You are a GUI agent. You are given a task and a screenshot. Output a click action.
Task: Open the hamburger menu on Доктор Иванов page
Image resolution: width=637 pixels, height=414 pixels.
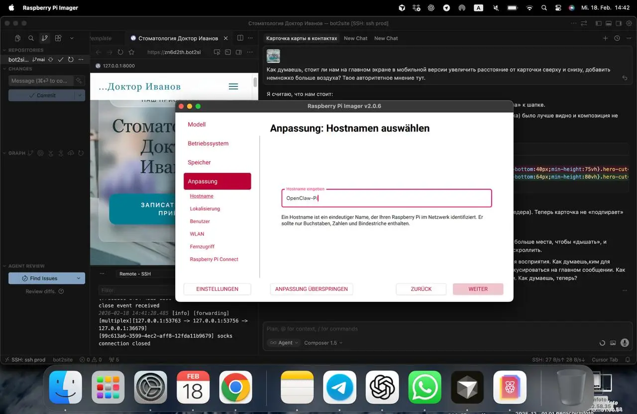click(x=233, y=87)
